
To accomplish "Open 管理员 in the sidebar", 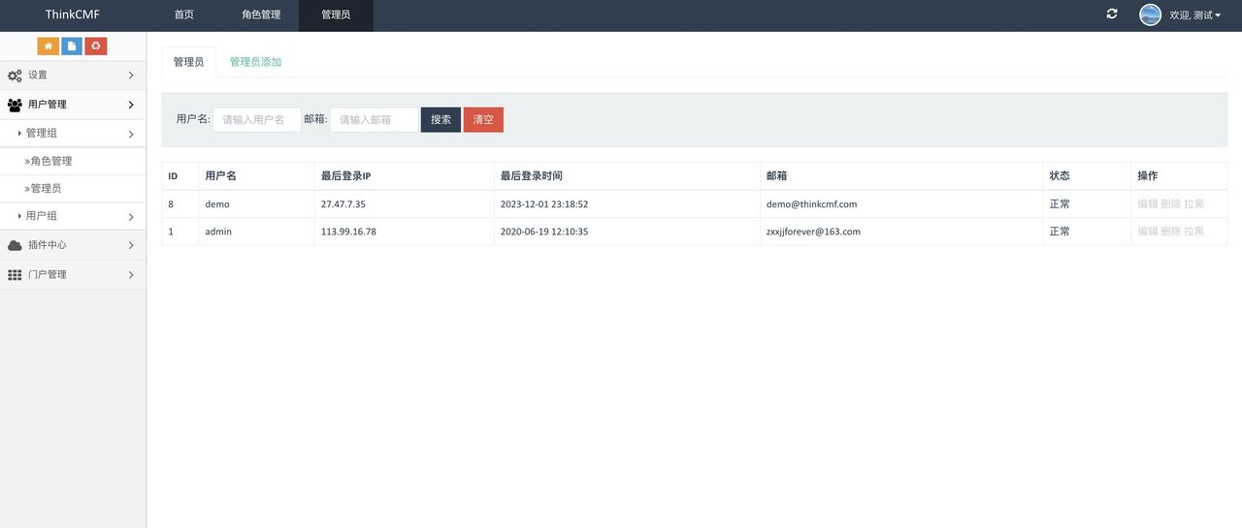I will click(73, 188).
